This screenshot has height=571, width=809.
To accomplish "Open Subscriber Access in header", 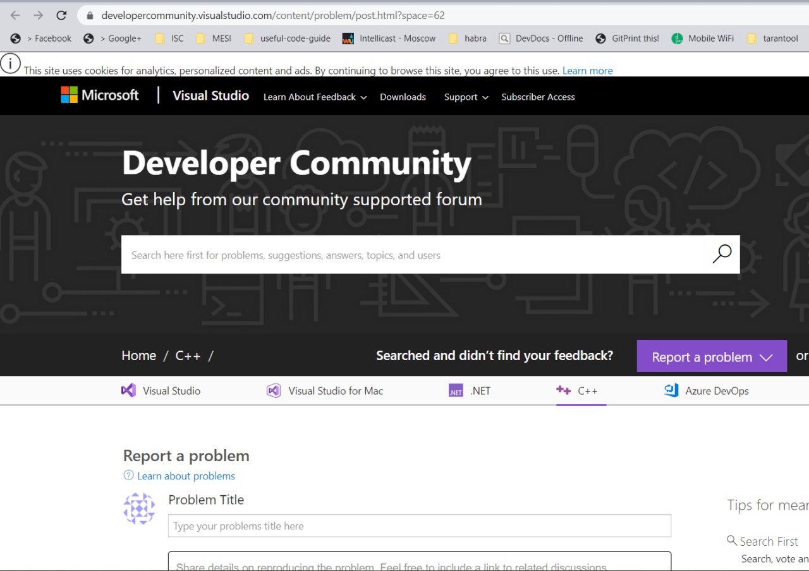I will click(x=538, y=97).
